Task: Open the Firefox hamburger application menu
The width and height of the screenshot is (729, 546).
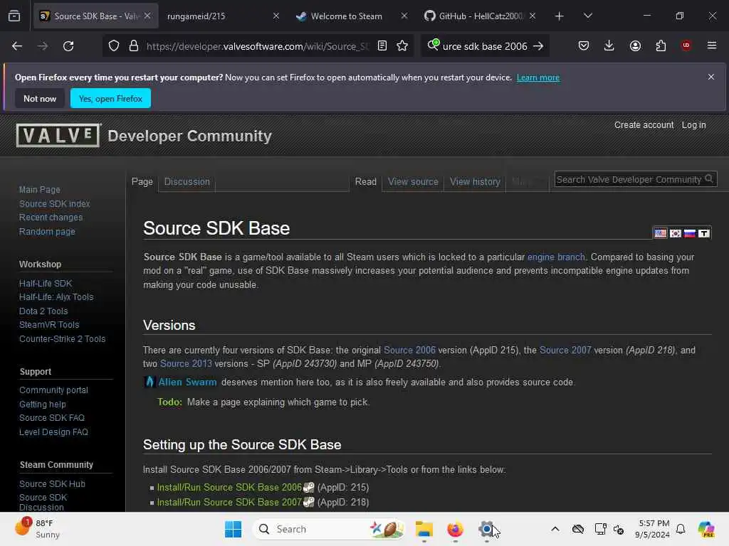Action: pos(711,45)
